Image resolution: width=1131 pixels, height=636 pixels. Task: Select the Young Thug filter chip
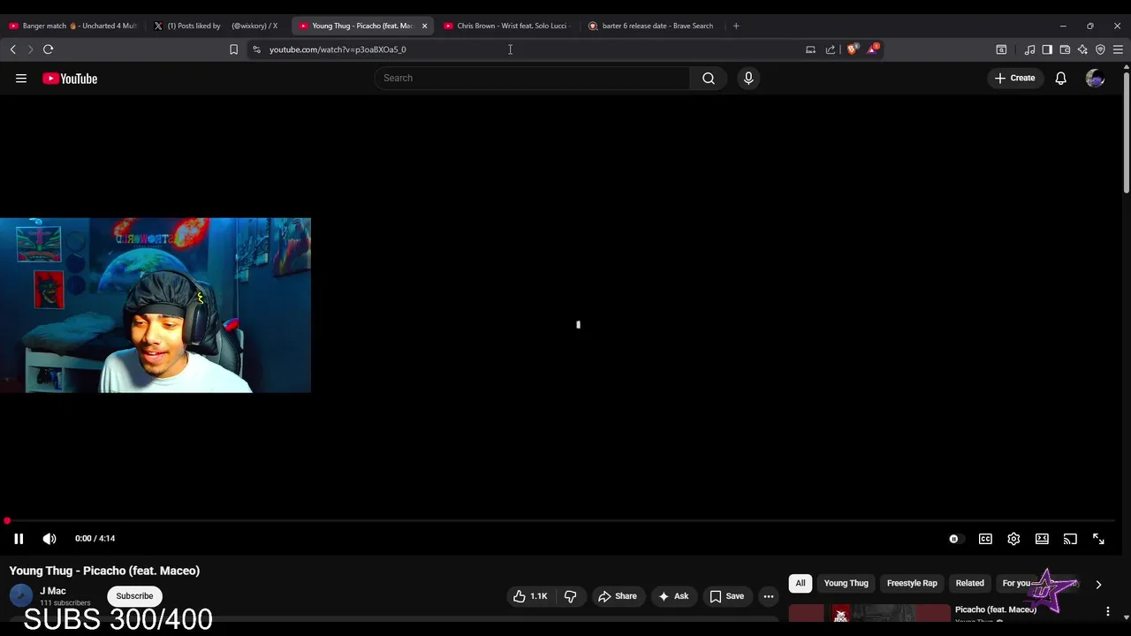(846, 583)
